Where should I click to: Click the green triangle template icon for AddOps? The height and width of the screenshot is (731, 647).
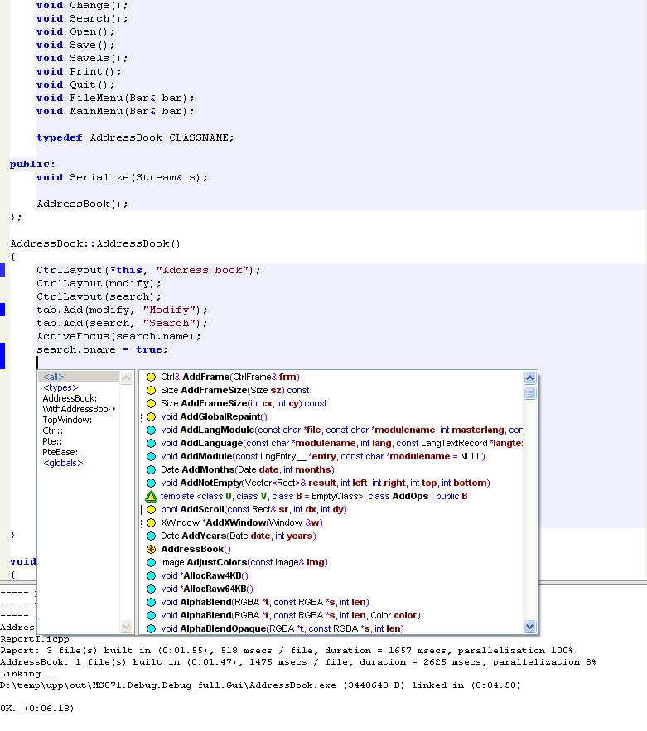pyautogui.click(x=151, y=497)
